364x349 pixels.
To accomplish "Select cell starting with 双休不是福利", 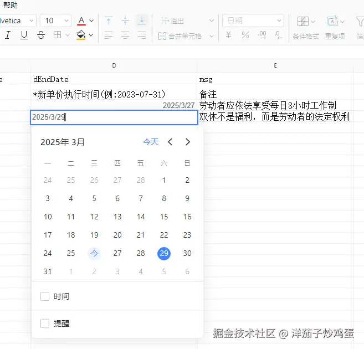I will tap(275, 116).
